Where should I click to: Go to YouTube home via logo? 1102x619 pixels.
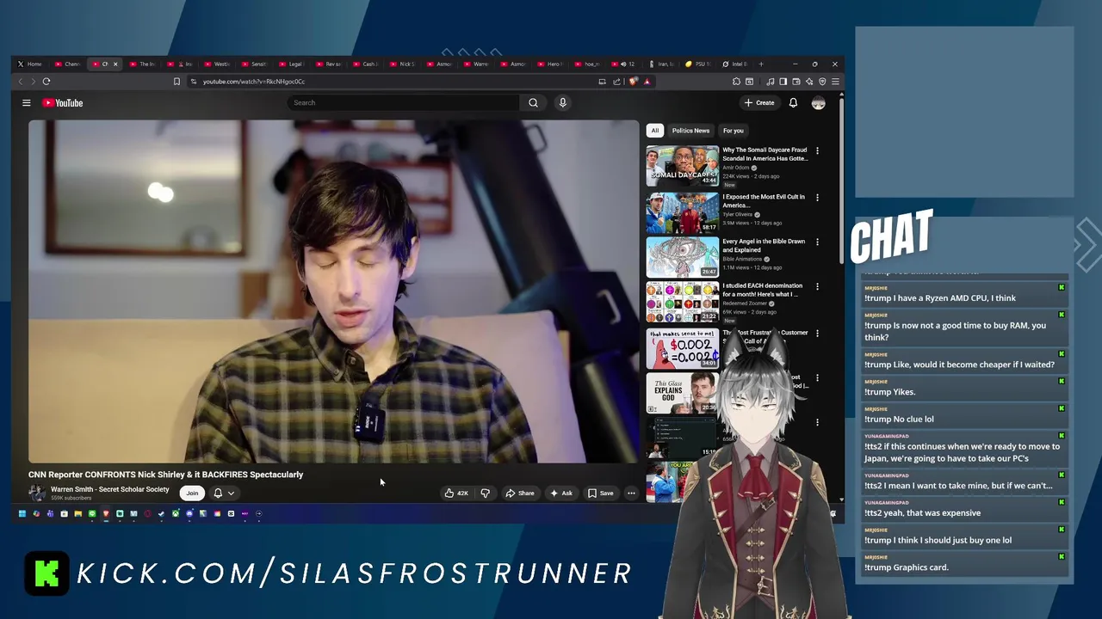click(x=63, y=102)
